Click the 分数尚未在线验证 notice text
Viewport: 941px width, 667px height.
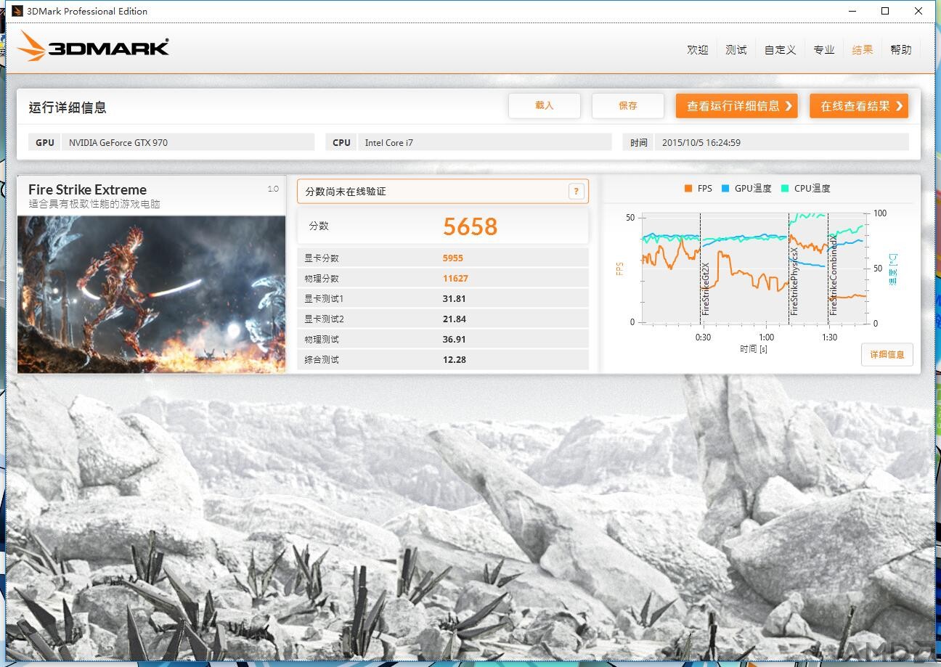346,192
